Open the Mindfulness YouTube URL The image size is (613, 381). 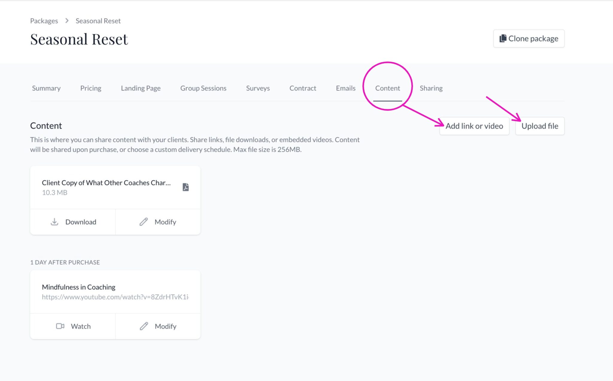pos(115,297)
